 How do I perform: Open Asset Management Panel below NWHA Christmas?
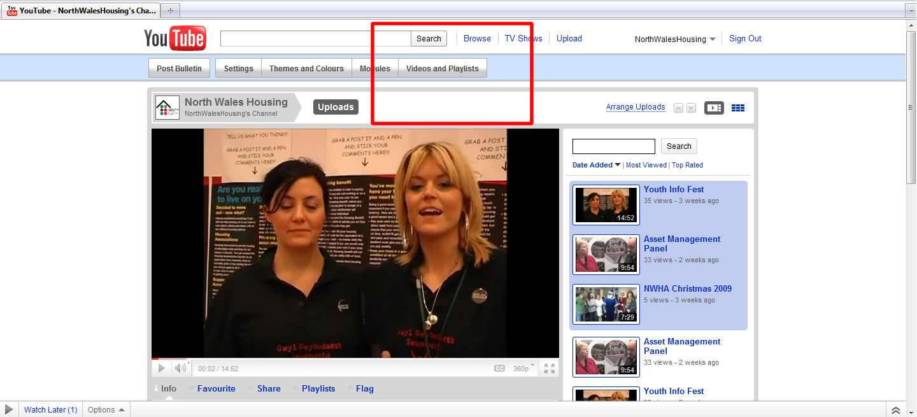click(x=682, y=346)
